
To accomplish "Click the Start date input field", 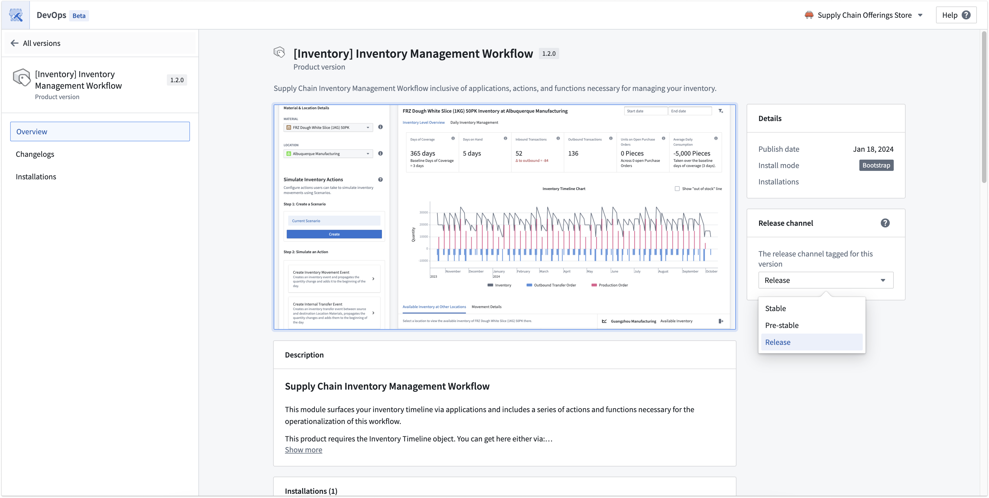I will pyautogui.click(x=645, y=111).
